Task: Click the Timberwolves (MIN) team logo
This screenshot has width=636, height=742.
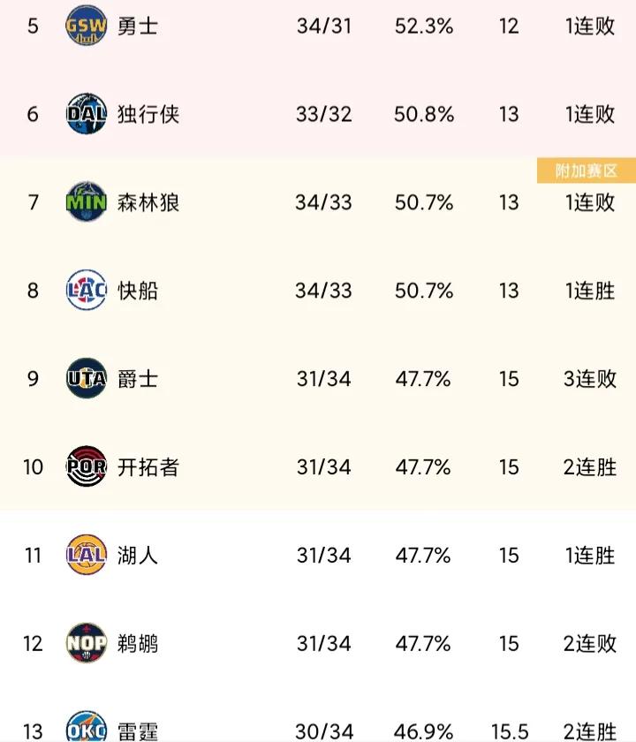Action: point(86,201)
